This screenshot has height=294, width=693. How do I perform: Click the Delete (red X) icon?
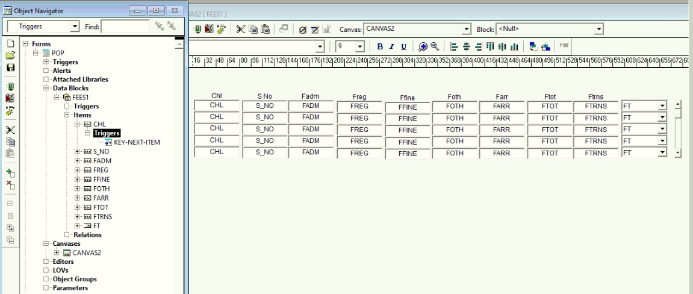[10, 186]
